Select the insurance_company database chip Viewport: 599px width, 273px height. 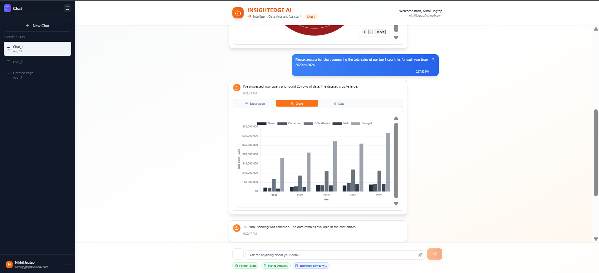(311, 266)
